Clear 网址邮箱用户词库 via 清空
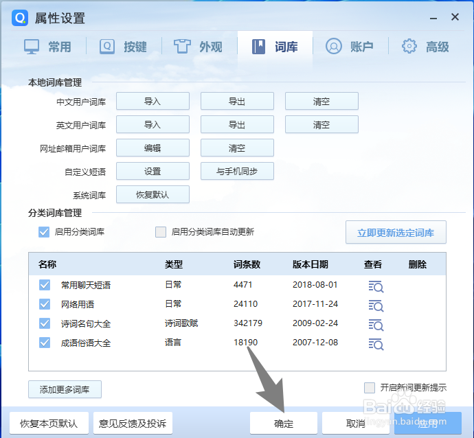The image size is (474, 438). (237, 148)
